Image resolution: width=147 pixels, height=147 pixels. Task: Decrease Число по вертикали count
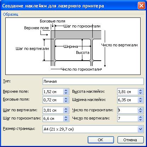[x=141, y=120]
